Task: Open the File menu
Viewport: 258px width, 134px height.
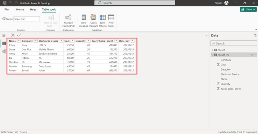Action: click(x=6, y=10)
